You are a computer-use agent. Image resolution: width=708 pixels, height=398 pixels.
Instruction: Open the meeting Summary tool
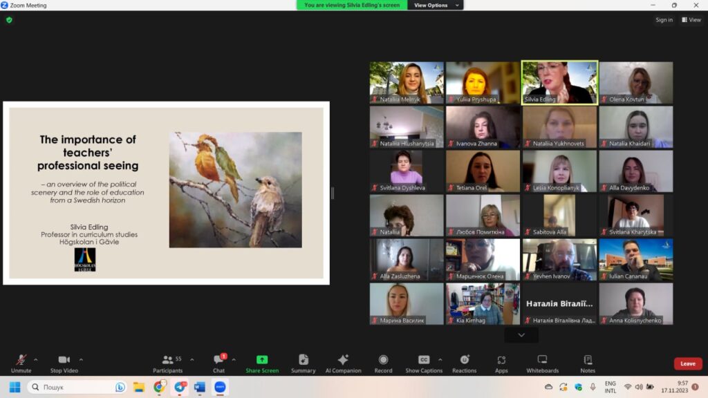click(x=303, y=363)
